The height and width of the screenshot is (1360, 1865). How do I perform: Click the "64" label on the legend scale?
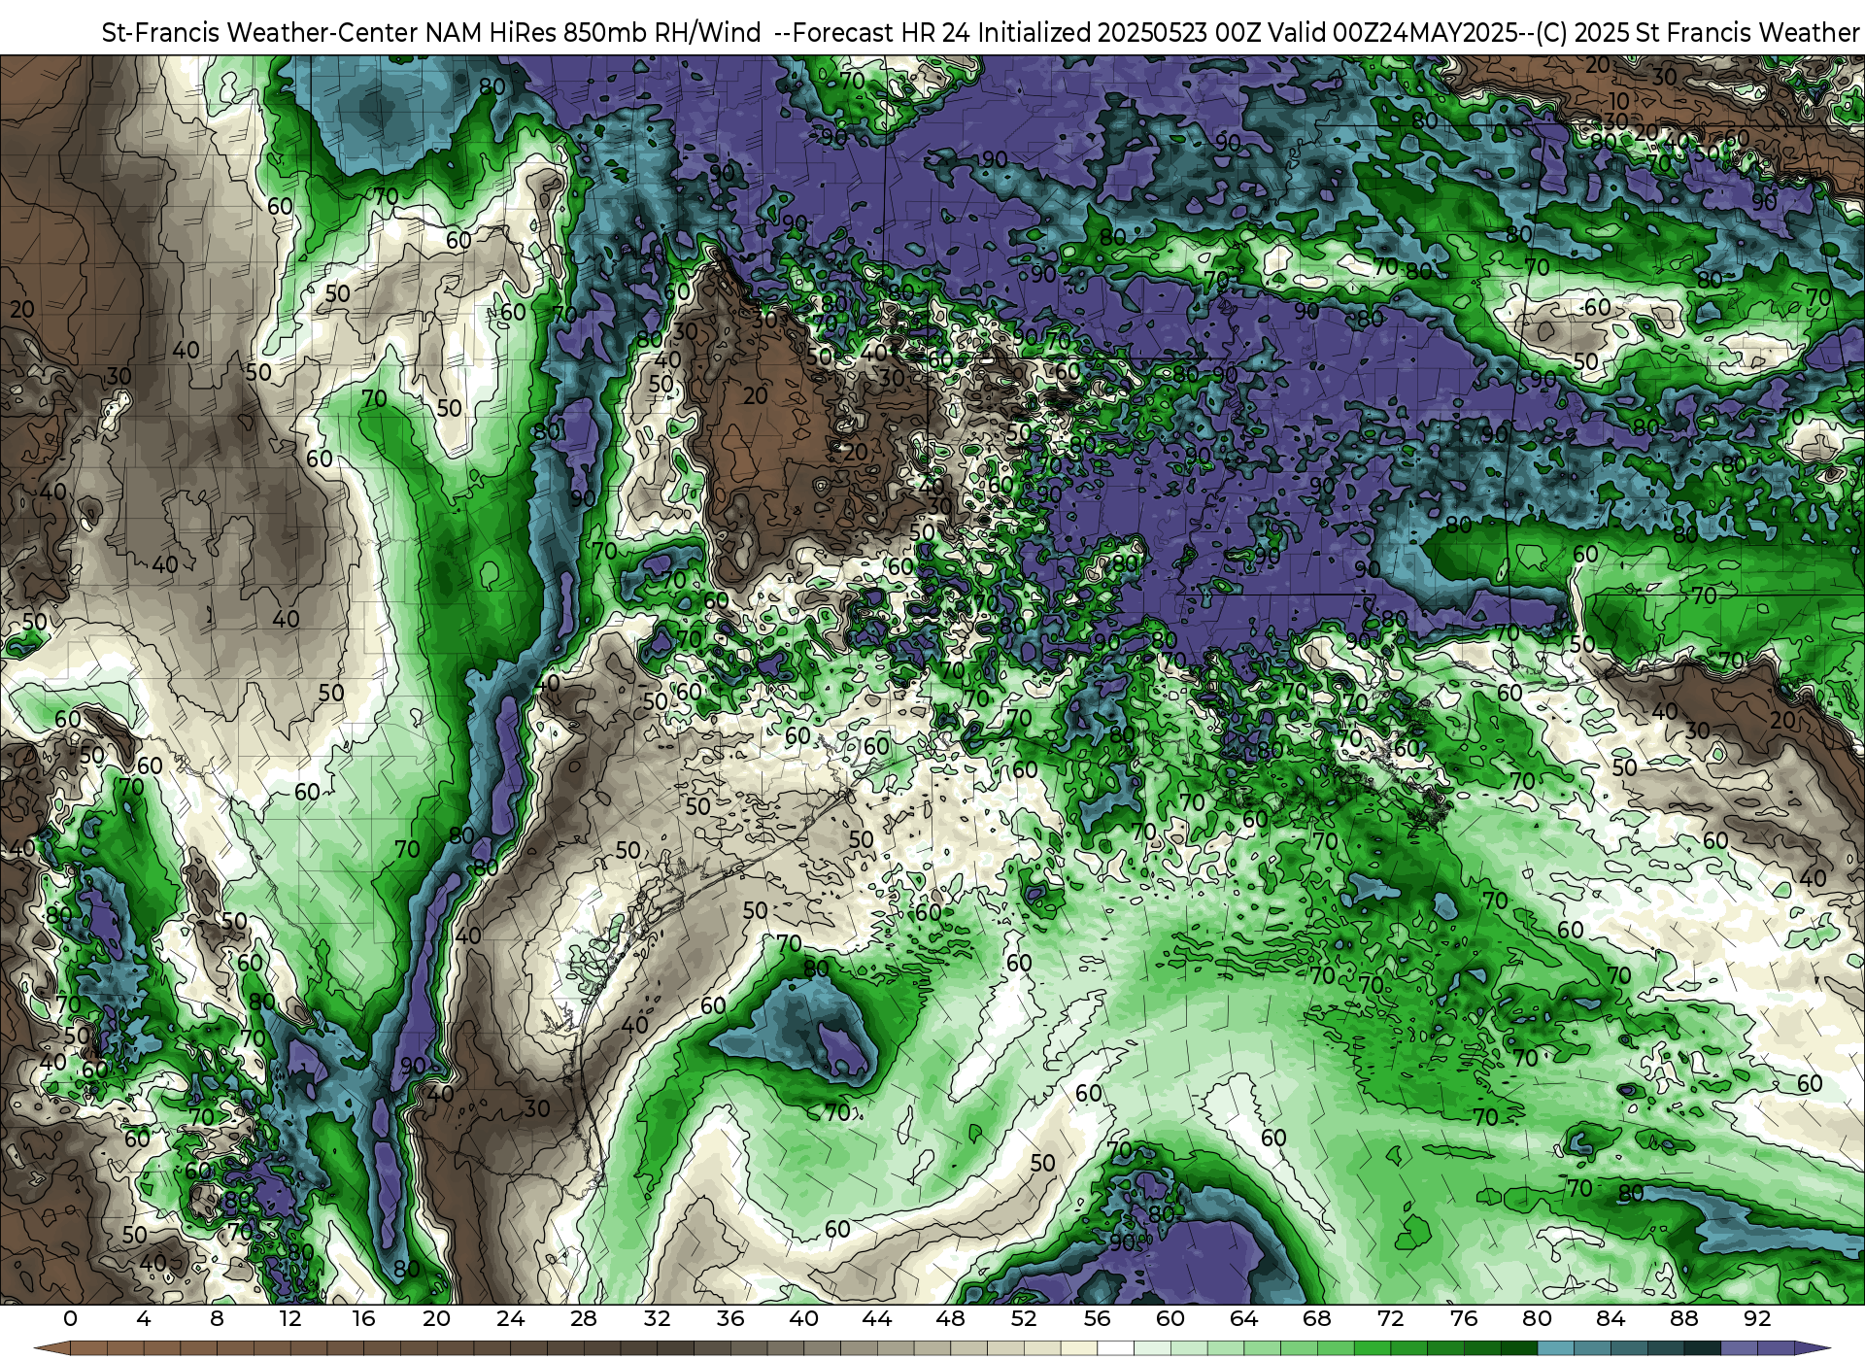1243,1319
